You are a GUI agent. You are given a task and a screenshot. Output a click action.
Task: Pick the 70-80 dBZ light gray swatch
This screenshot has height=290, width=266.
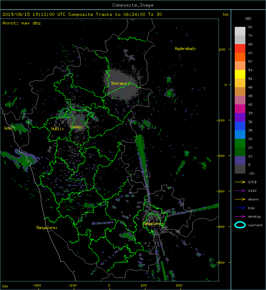point(240,31)
